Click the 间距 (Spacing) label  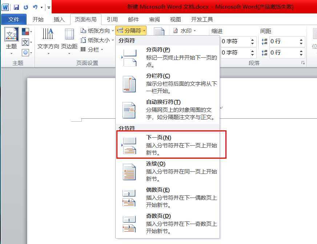click(x=265, y=31)
